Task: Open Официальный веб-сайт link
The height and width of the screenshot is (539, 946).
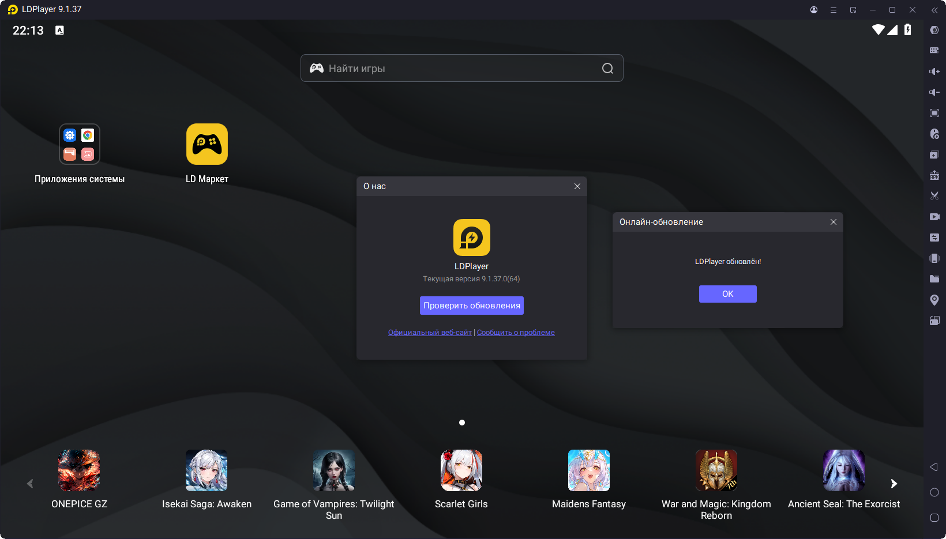Action: [x=430, y=333]
